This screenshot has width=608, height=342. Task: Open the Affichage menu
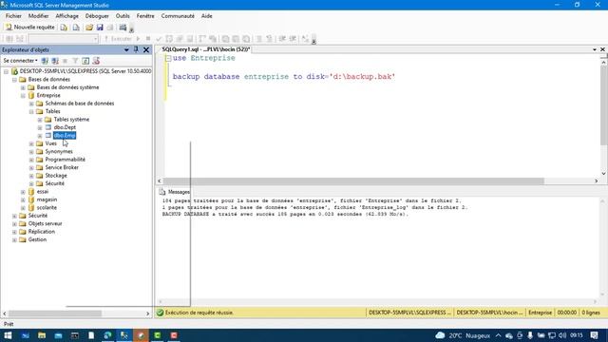pyautogui.click(x=66, y=16)
